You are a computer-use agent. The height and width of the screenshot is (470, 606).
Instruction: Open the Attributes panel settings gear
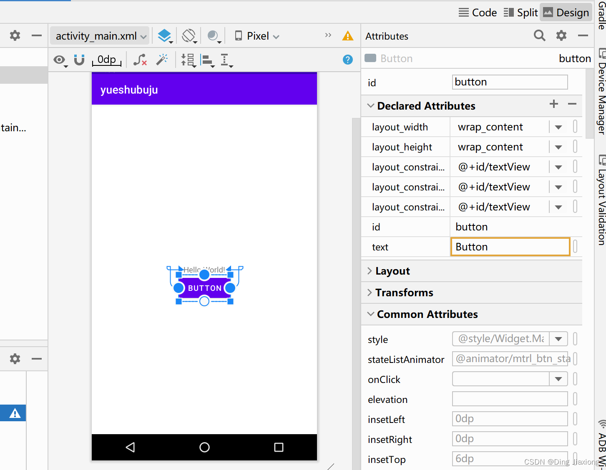coord(561,36)
